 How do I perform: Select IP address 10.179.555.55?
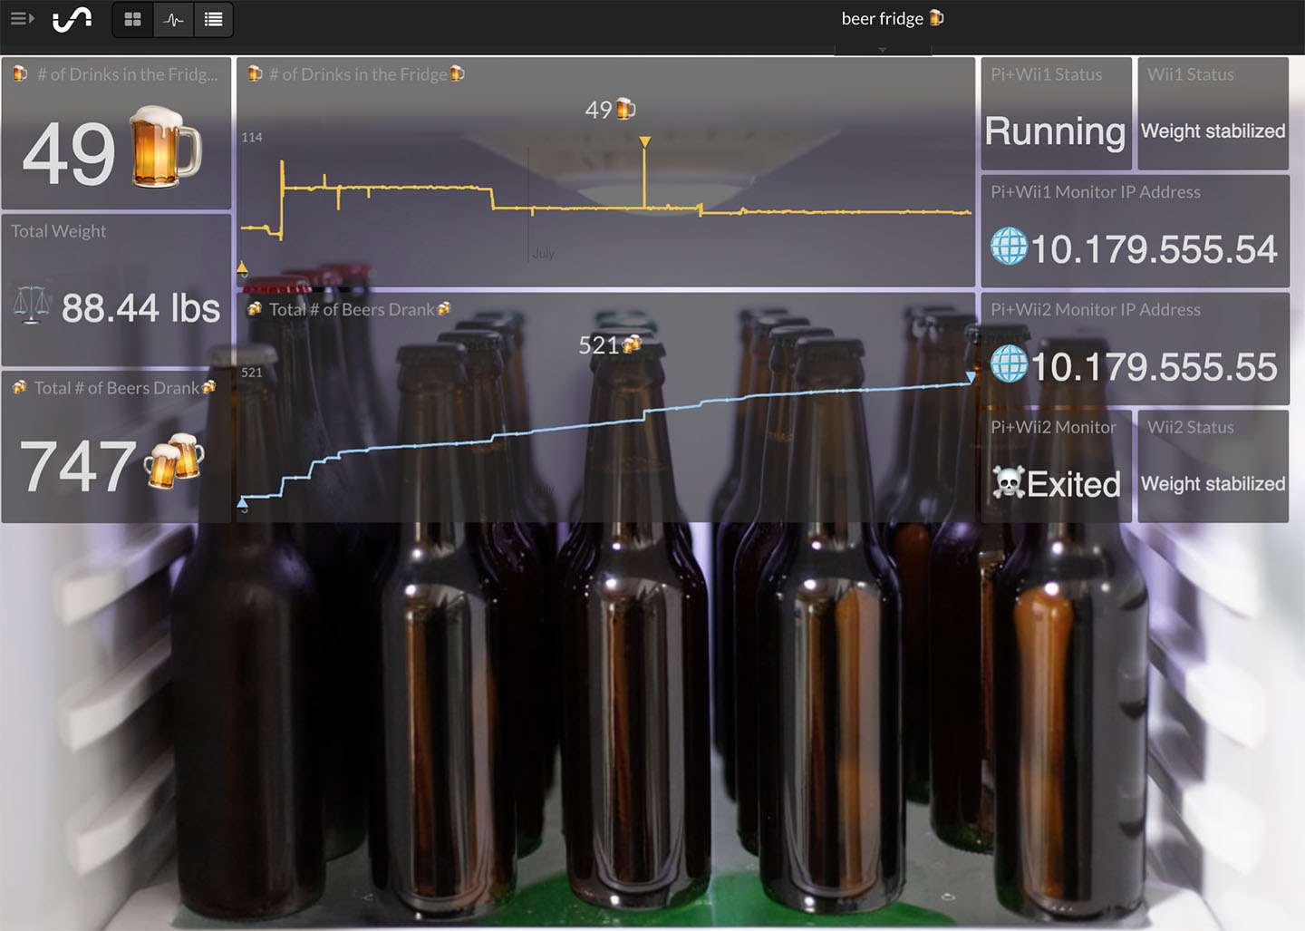coord(1154,367)
